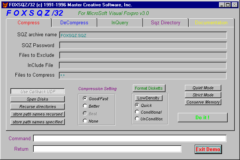Viewport: 240px width, 160px height.
Task: Toggle Quiet Mode
Action: coord(203,88)
